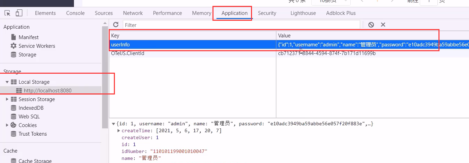Open Manifest in Application section
This screenshot has height=163, width=469.
pos(28,37)
